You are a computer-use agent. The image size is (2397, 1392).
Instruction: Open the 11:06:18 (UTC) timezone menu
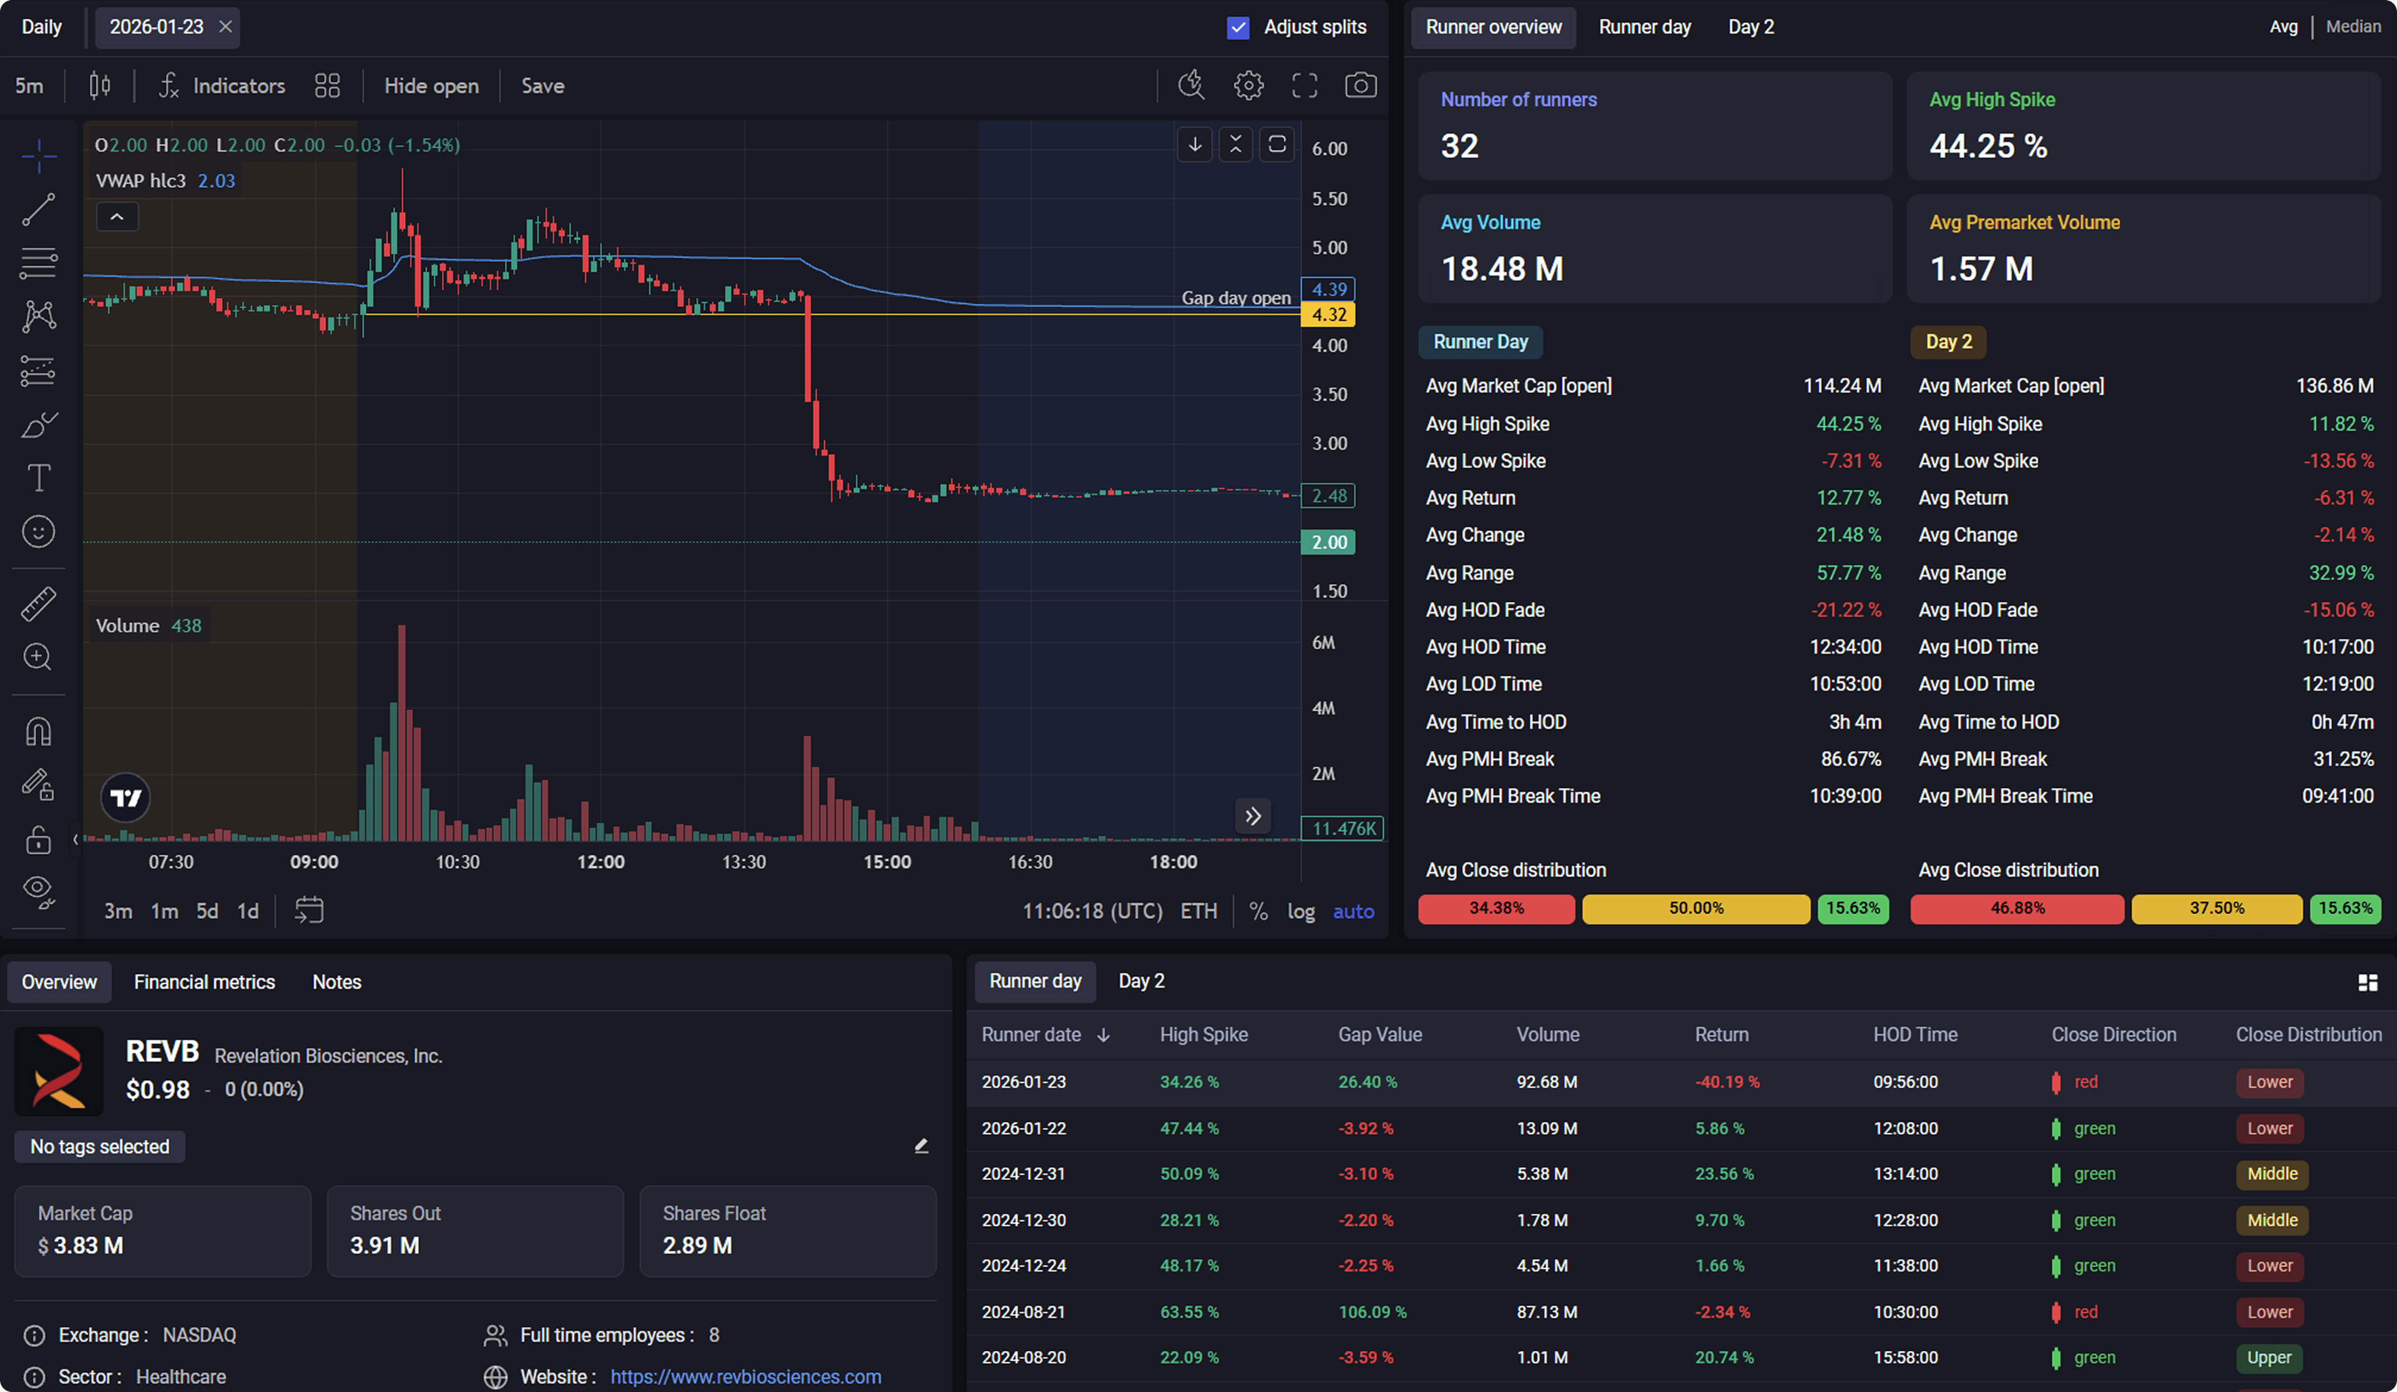[x=1092, y=911]
